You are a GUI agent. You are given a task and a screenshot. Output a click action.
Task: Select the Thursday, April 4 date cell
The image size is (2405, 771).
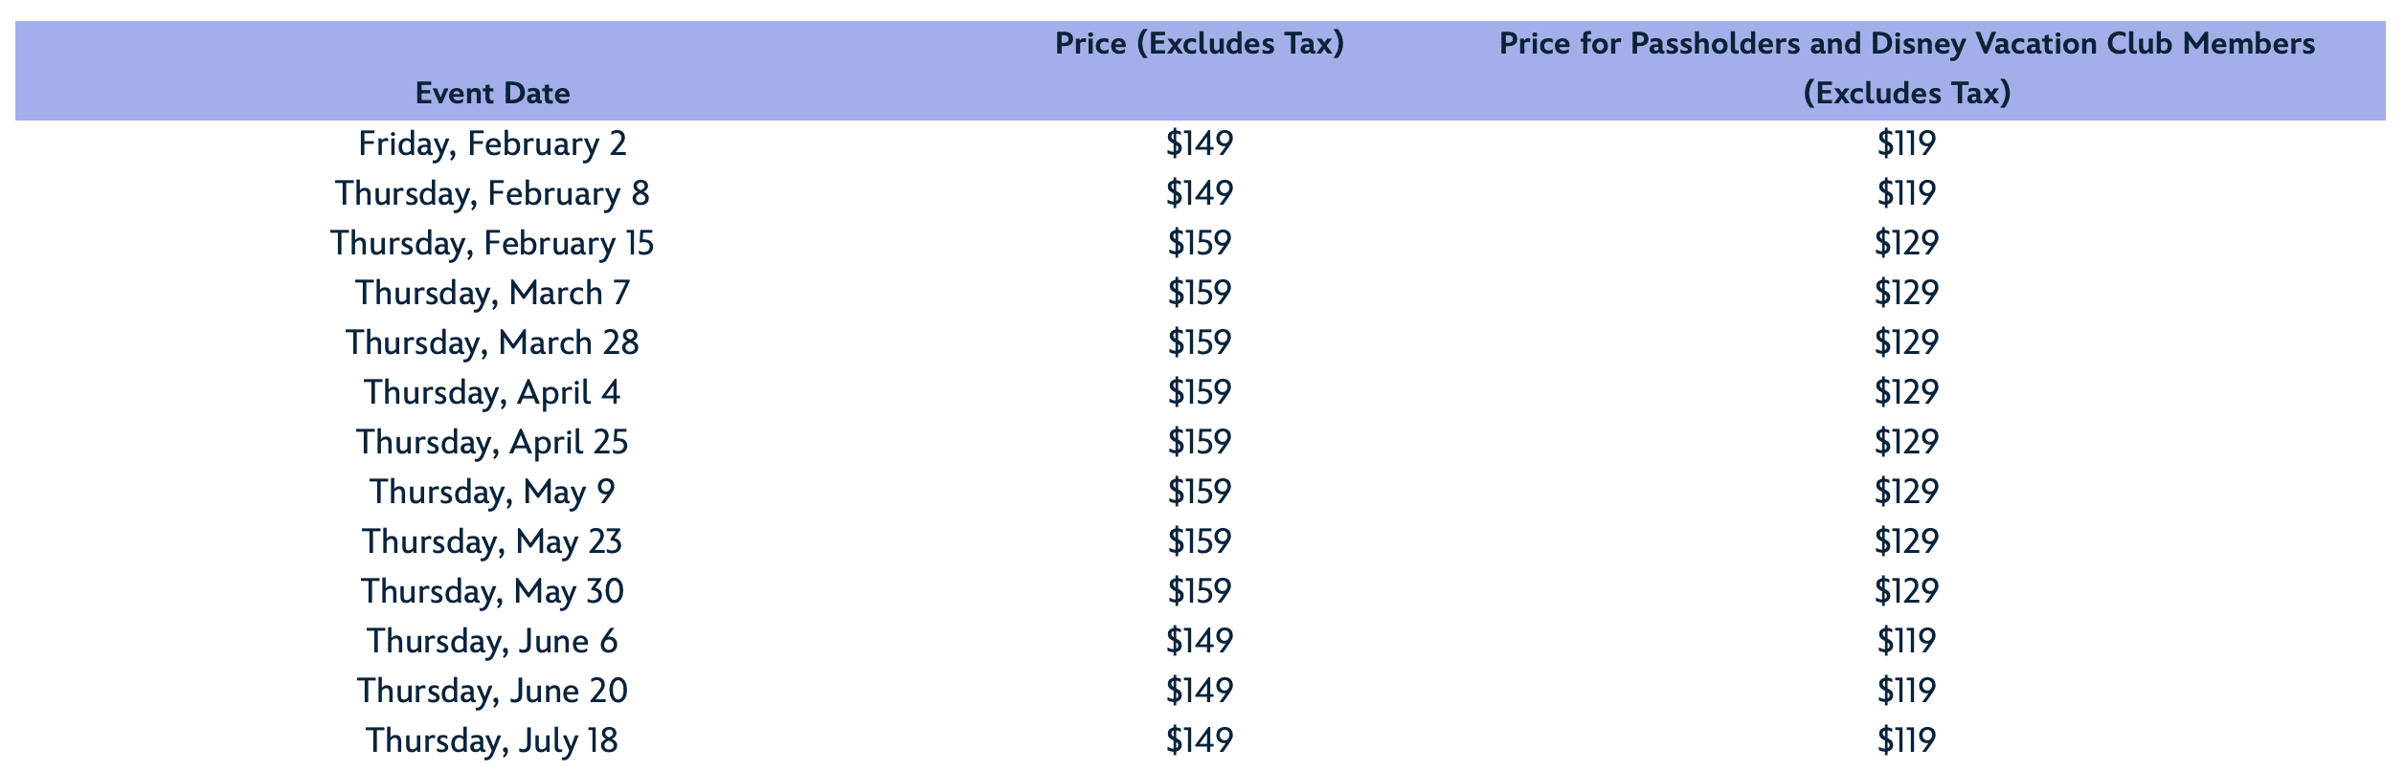click(x=492, y=393)
